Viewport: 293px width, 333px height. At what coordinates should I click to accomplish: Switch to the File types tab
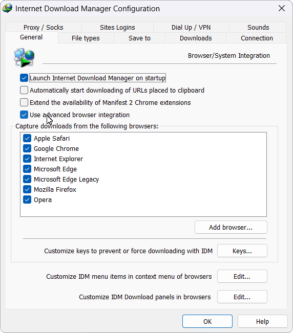point(86,38)
